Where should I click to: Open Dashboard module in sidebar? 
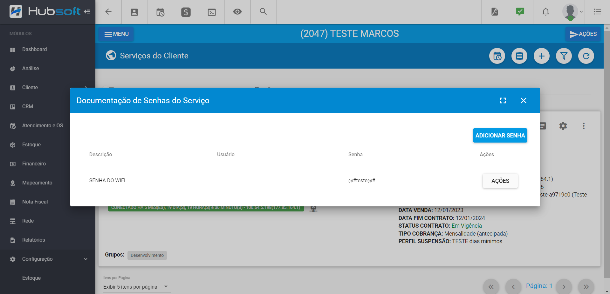point(48,50)
